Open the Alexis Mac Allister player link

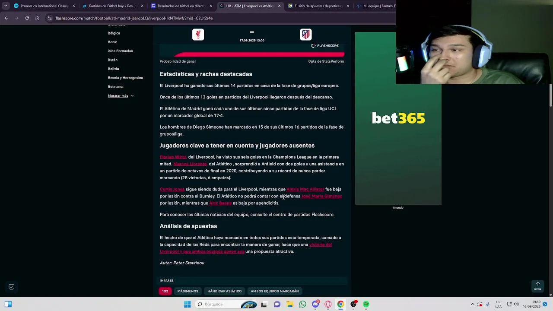pyautogui.click(x=305, y=189)
